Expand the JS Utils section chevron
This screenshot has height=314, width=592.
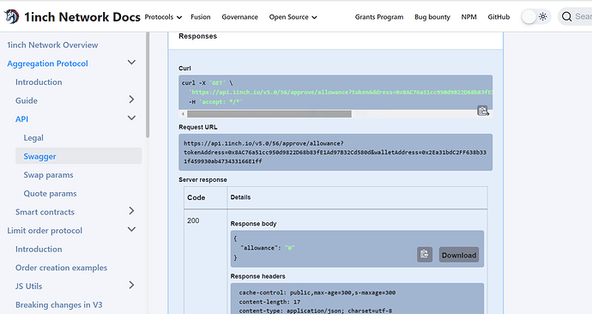[131, 285]
